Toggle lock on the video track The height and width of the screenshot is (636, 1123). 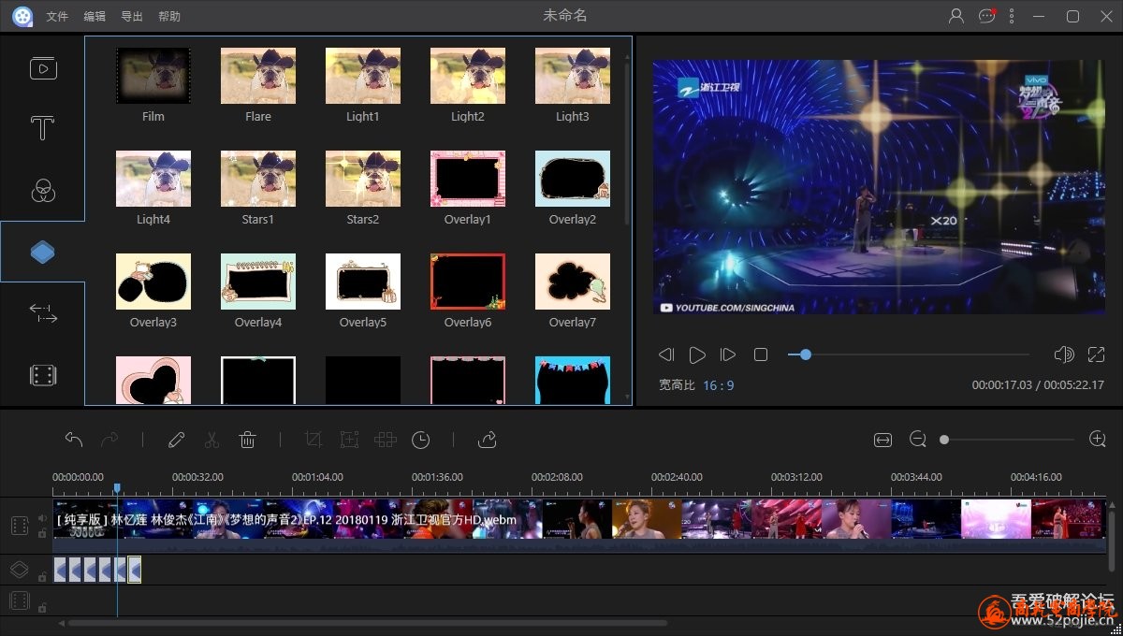[x=42, y=533]
